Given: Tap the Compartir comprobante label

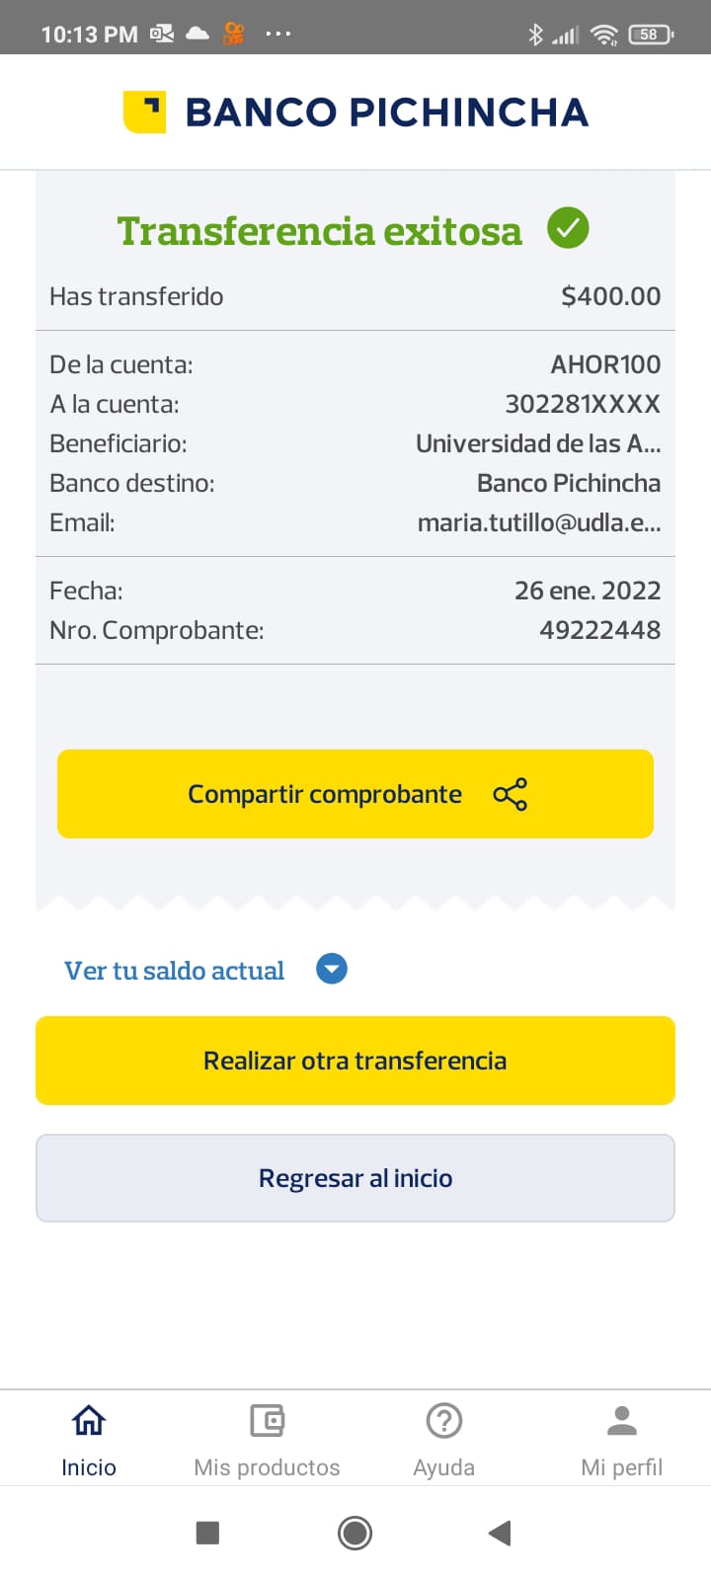Looking at the screenshot, I should (x=325, y=794).
